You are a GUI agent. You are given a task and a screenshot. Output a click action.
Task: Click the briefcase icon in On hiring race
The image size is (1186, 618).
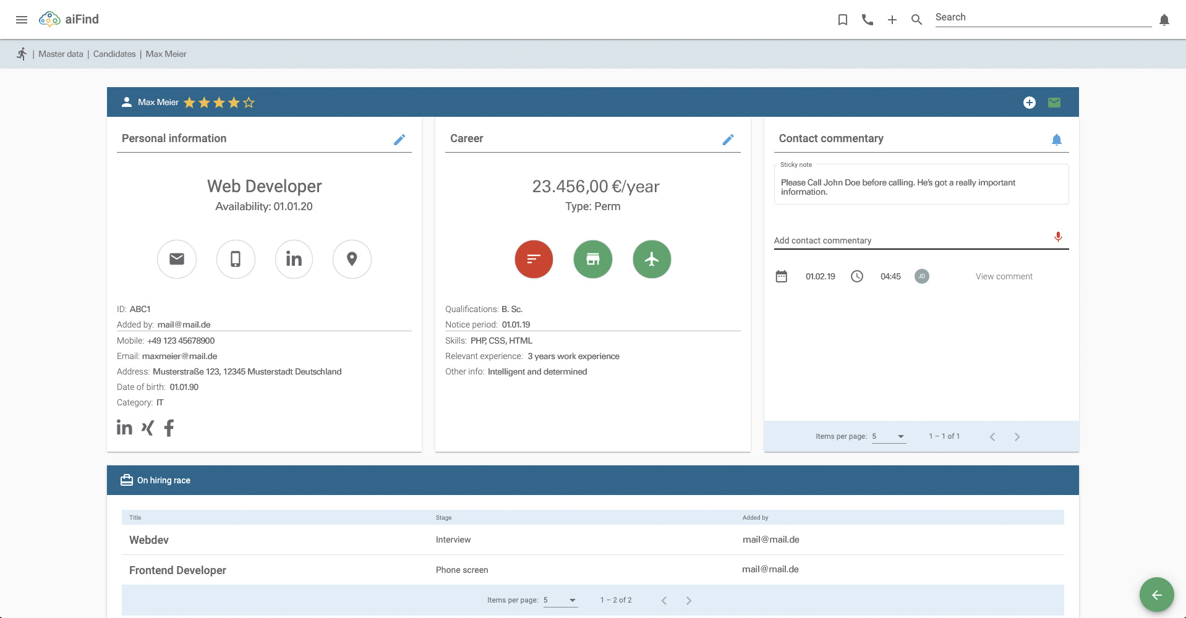pyautogui.click(x=127, y=480)
